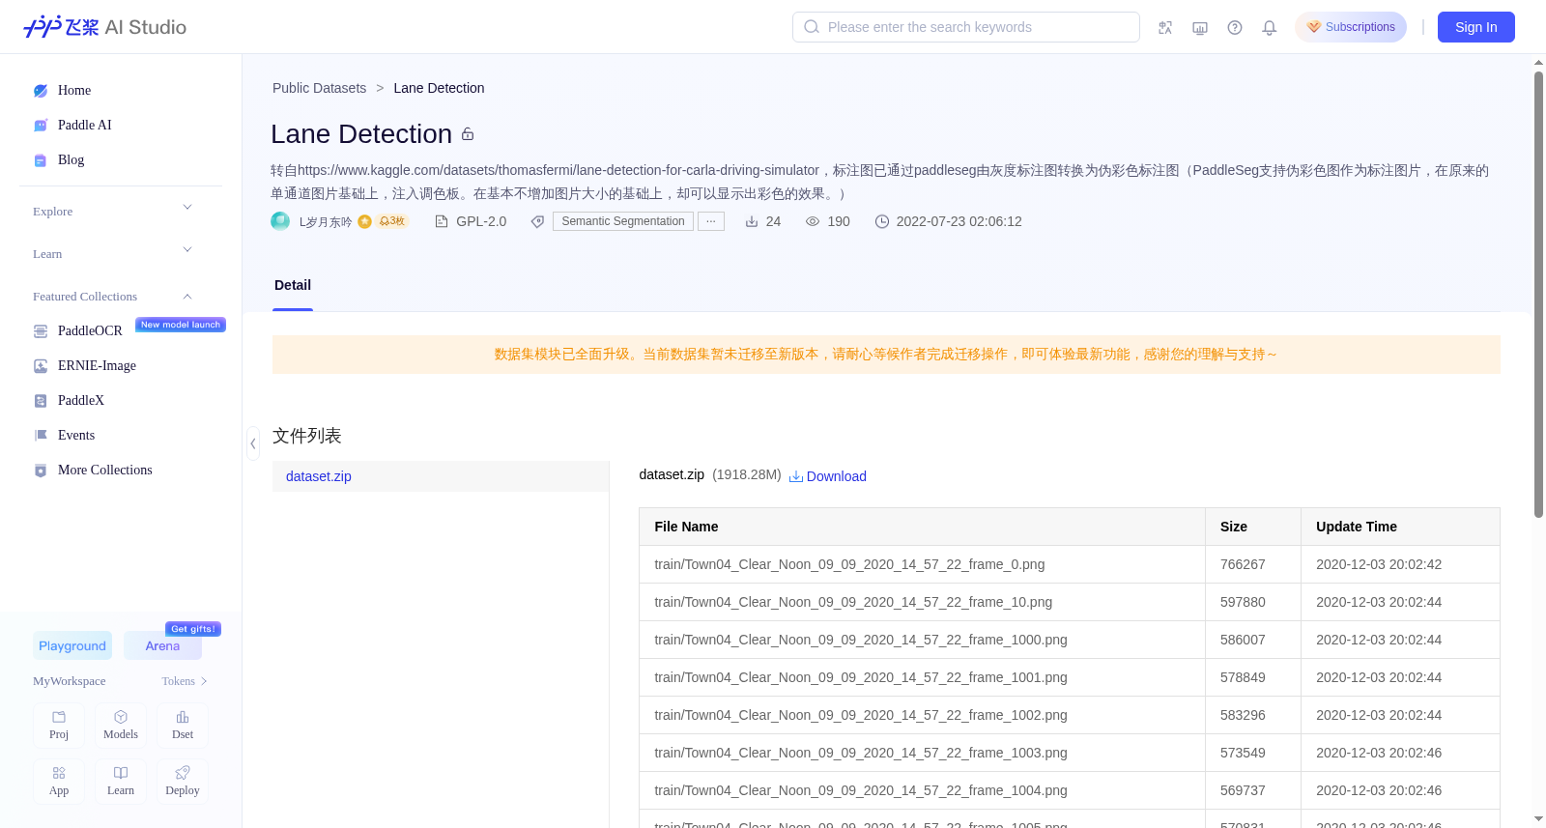Open the Home menu item
Screen dimensions: 1546x828
click(74, 91)
